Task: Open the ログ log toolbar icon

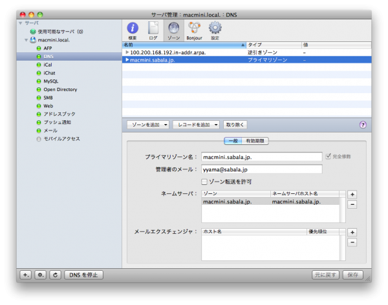Action: point(153,30)
